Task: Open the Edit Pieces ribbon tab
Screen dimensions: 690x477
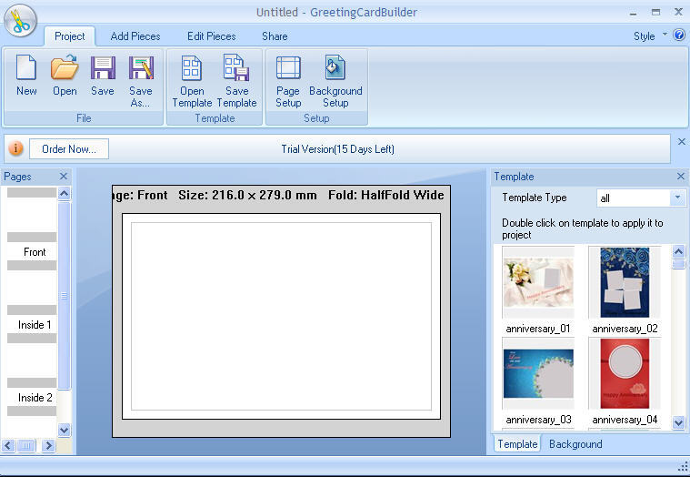Action: click(x=211, y=36)
